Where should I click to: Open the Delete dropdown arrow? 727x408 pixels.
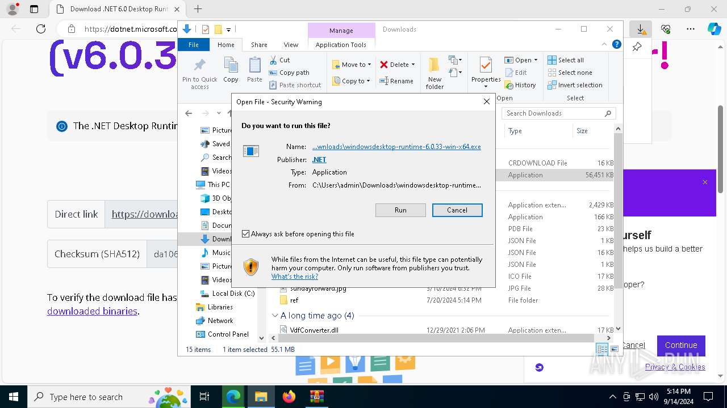point(413,65)
